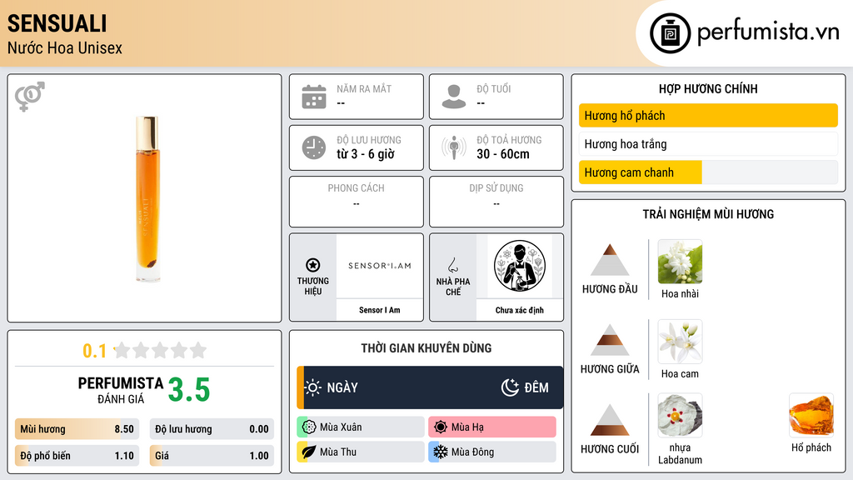Click the Hương cuối pyramid icon

tap(610, 420)
